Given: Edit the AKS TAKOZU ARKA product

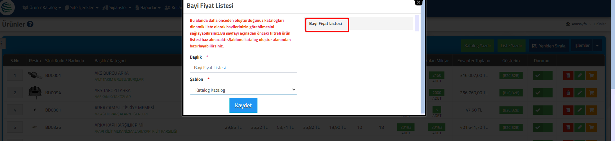Looking at the screenshot, I should tap(580, 93).
